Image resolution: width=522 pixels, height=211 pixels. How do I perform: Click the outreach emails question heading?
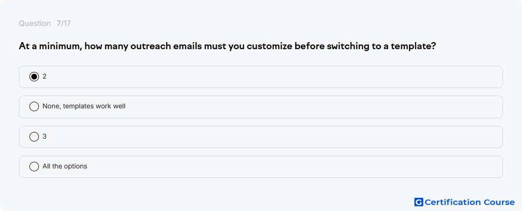(x=227, y=46)
